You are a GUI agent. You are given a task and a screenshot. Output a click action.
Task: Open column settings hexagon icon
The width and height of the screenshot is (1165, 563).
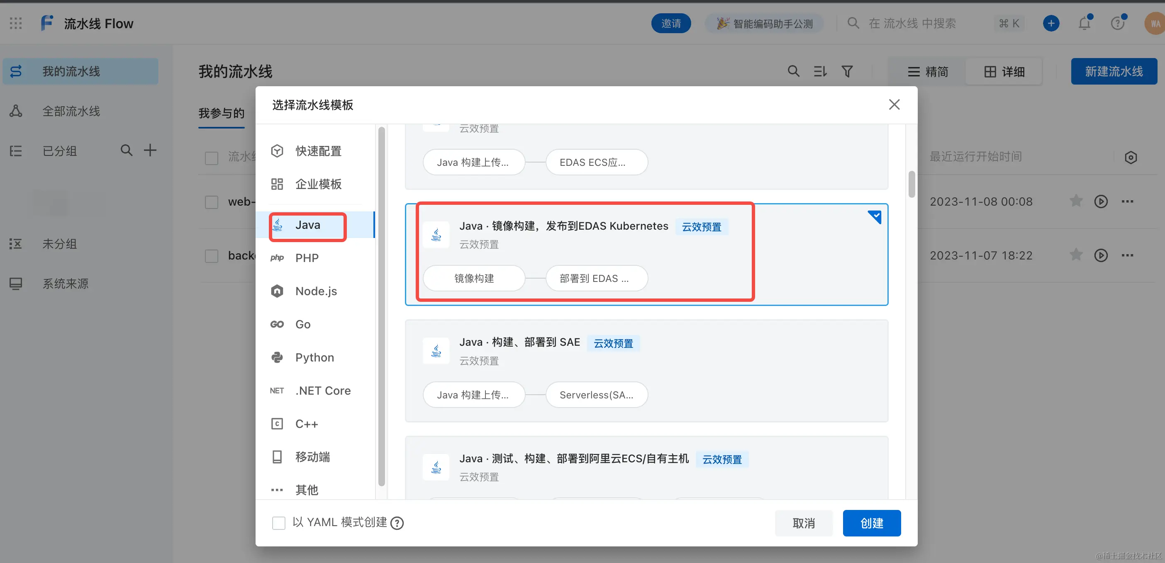click(x=1131, y=157)
